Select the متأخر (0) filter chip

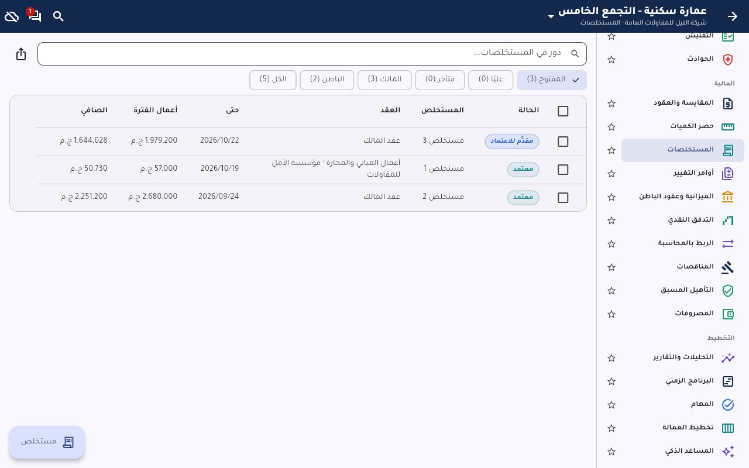point(440,80)
